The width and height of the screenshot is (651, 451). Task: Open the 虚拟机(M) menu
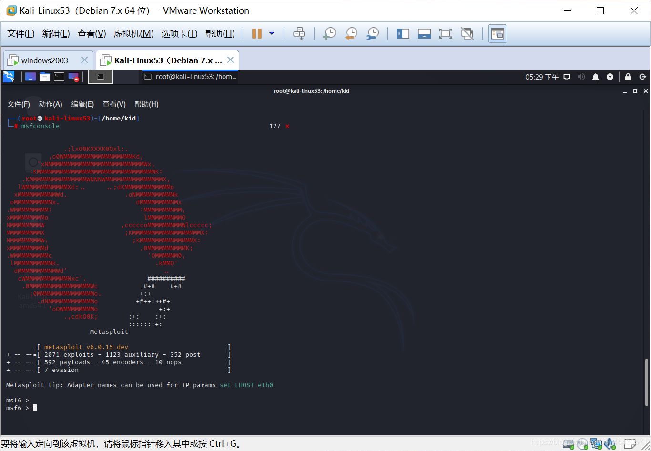point(133,33)
